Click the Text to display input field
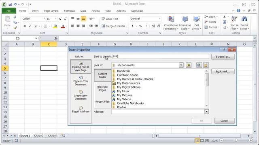Image resolution: width=259 pixels, height=145 pixels. pyautogui.click(x=160, y=56)
